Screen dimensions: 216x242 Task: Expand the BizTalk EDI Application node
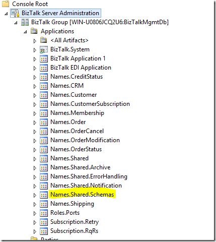tap(35, 68)
